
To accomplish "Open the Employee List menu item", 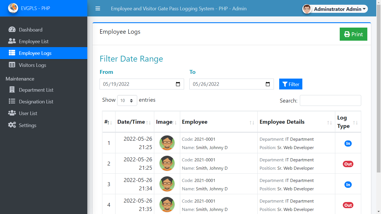I will tap(44, 42).
